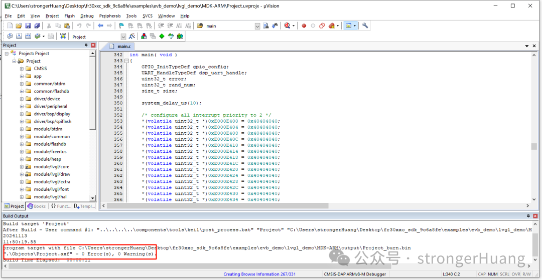This screenshot has width=542, height=280.
Task: Open Options for Target magic wand
Action: click(131, 36)
